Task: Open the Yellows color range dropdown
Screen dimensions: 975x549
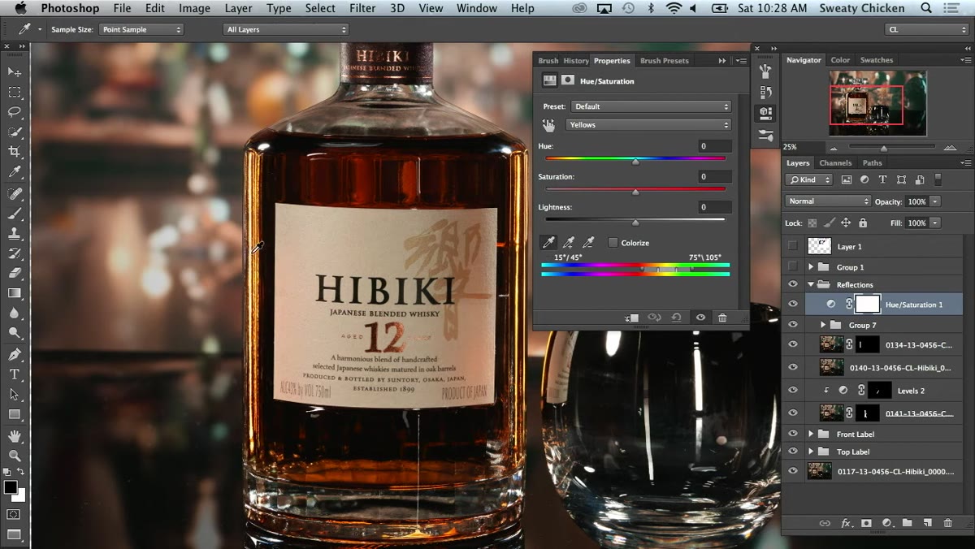Action: [648, 125]
